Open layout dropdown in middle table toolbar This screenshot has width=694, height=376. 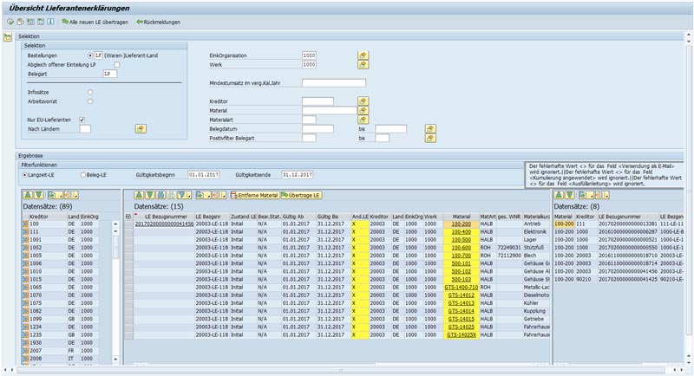point(219,195)
